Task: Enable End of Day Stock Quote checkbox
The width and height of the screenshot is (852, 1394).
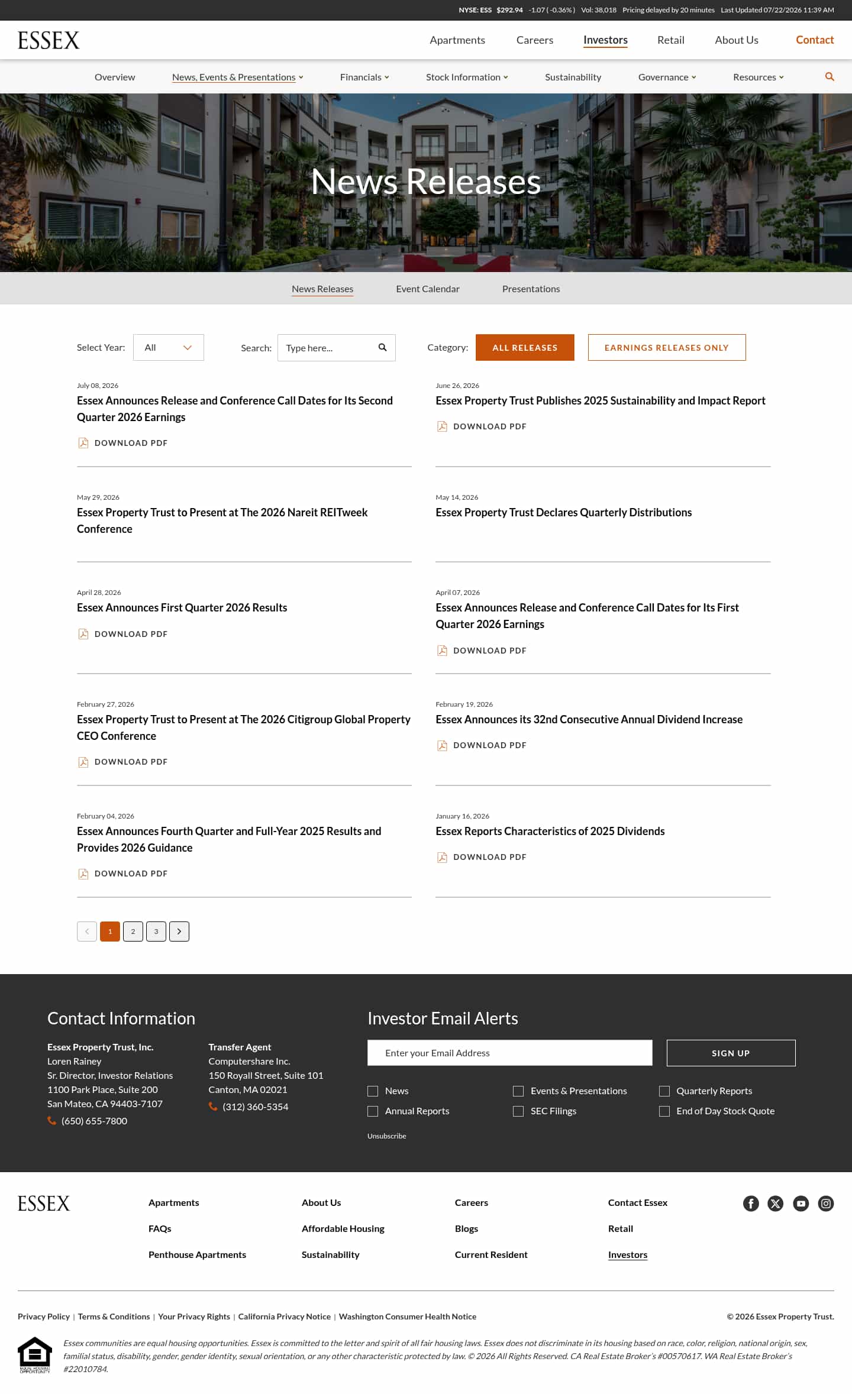Action: pos(664,1111)
